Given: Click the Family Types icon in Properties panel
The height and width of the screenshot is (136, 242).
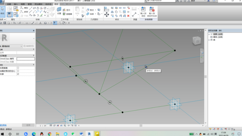Looking at the screenshot, I should 16,14.
